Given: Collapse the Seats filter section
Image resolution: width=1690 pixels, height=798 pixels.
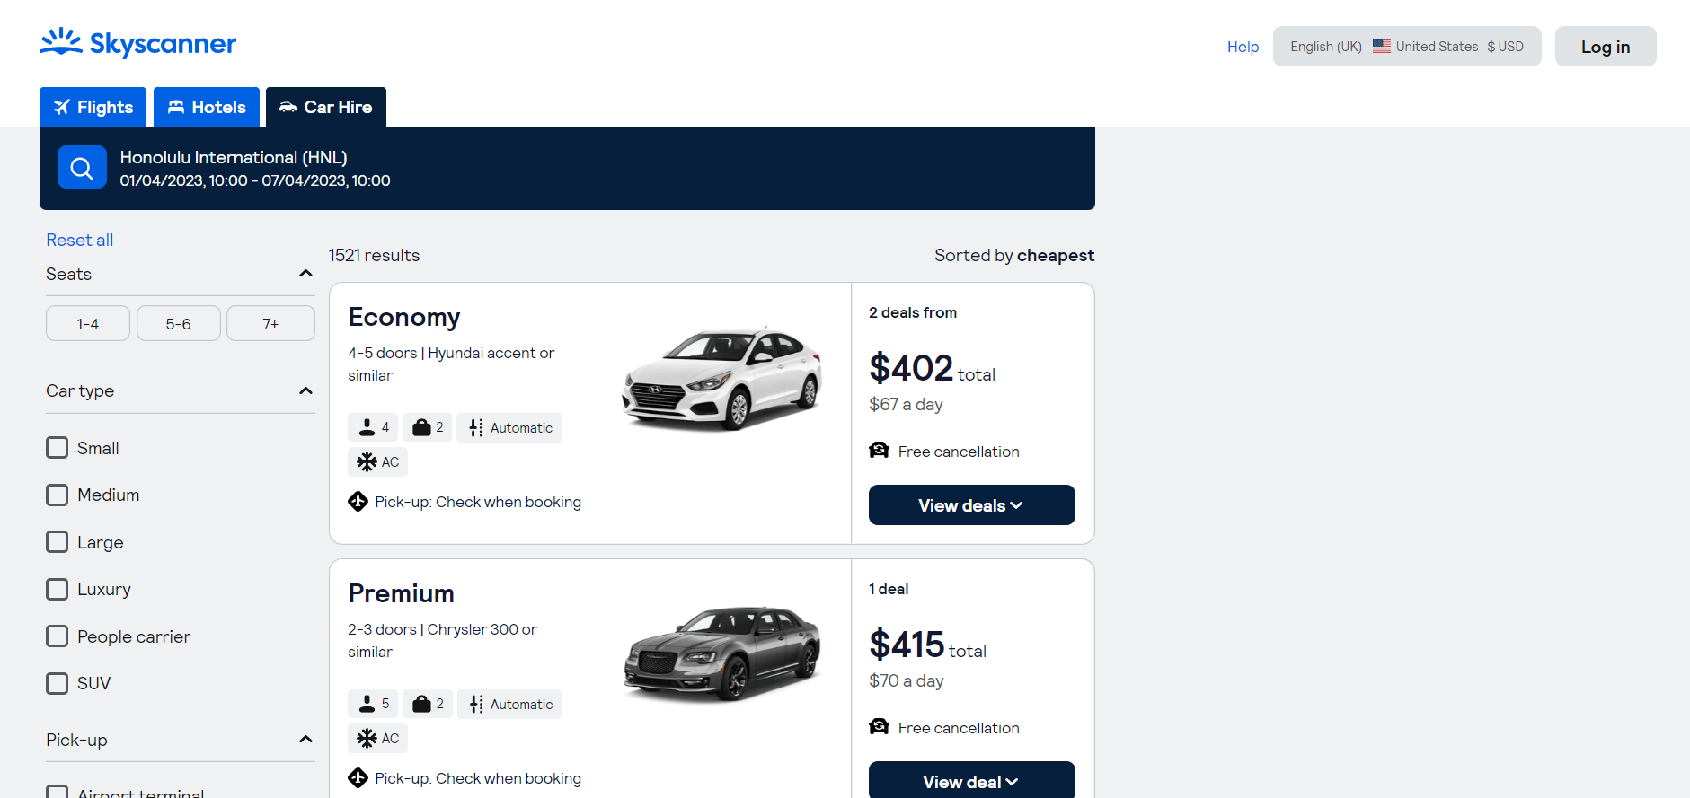Looking at the screenshot, I should pos(305,273).
